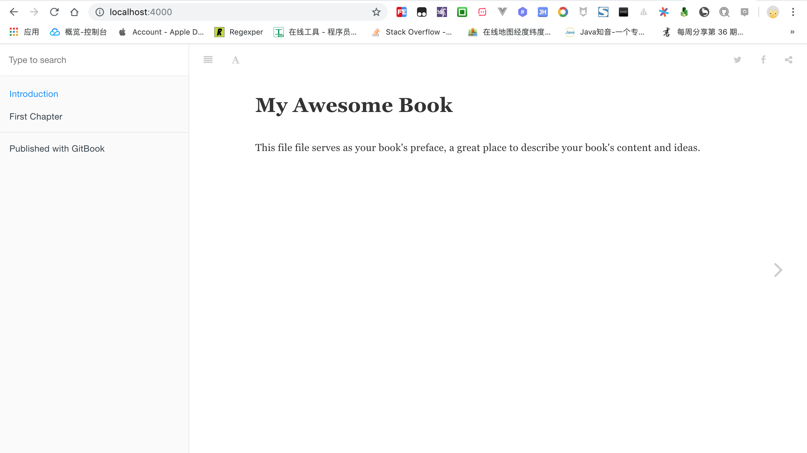Open the (md) markdown extension icon
Viewport: 807px width, 453px height.
coord(624,12)
